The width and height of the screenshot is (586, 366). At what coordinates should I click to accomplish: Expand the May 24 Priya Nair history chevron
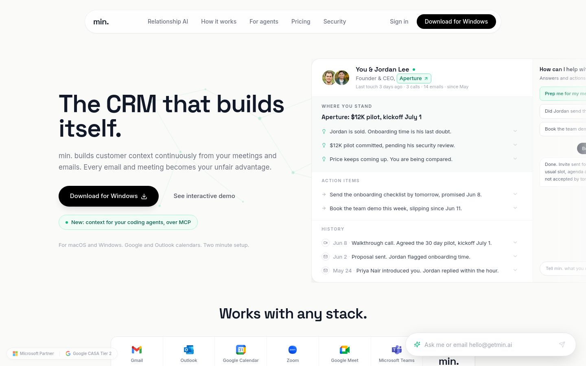[515, 270]
